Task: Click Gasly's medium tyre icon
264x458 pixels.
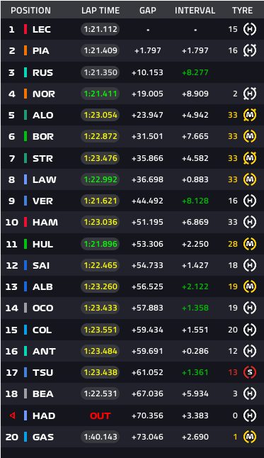Action: (x=250, y=437)
